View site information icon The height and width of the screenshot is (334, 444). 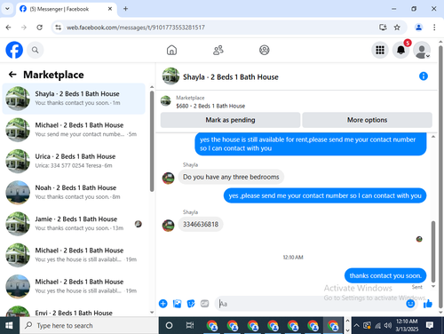59,28
